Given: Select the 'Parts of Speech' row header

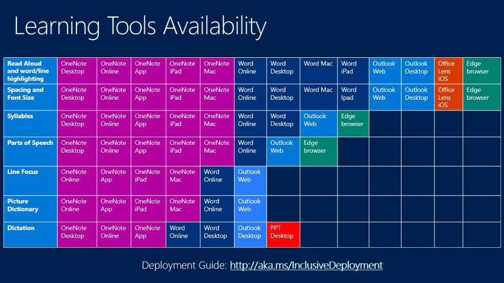Looking at the screenshot, I should pos(31,151).
